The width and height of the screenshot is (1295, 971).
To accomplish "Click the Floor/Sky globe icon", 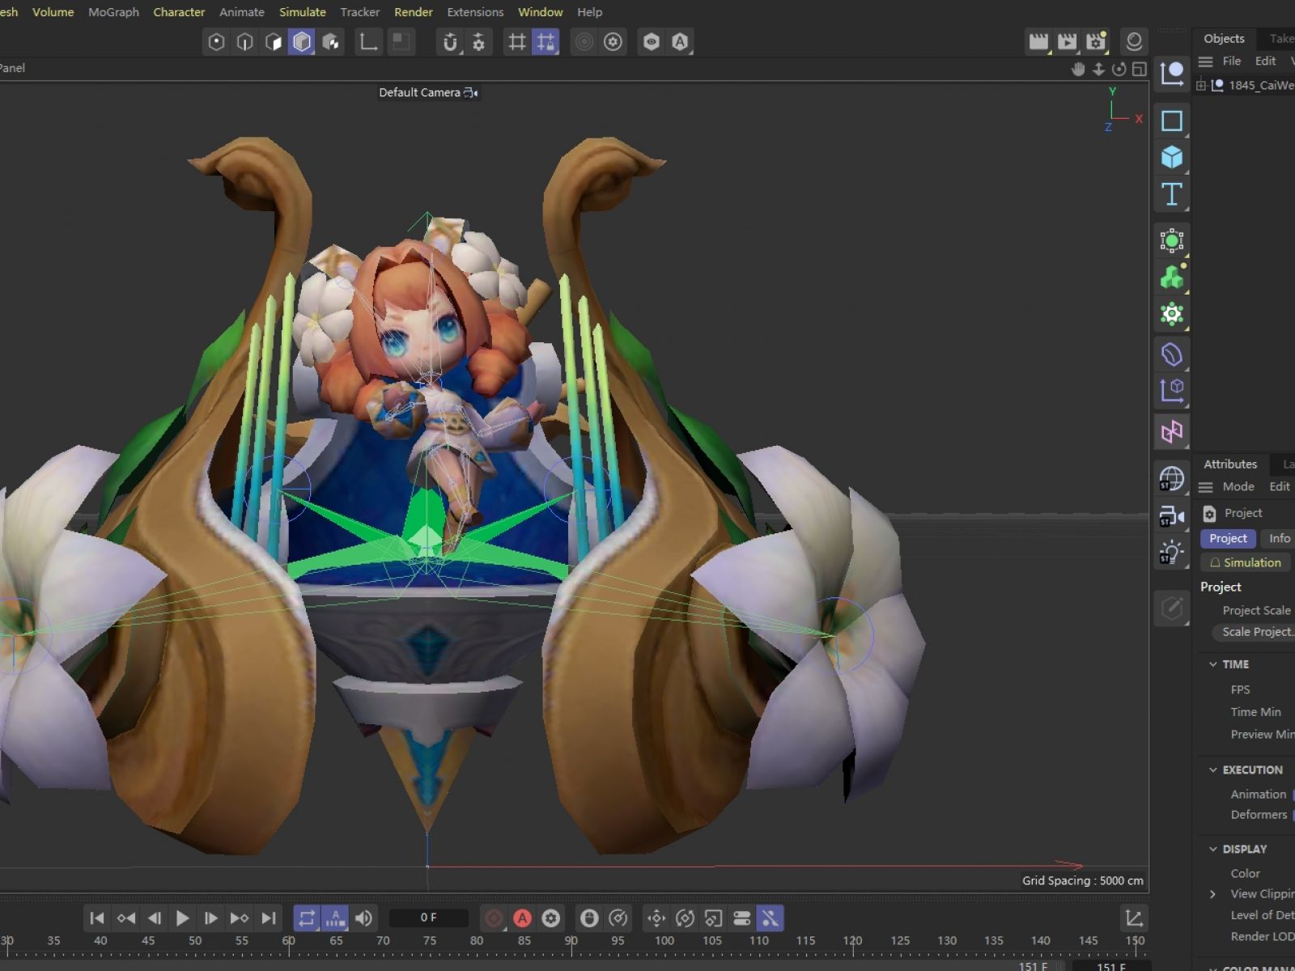I will [x=1172, y=479].
